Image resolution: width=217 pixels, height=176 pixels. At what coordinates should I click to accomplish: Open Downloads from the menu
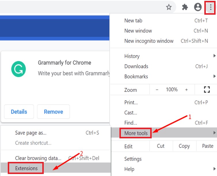(163, 66)
